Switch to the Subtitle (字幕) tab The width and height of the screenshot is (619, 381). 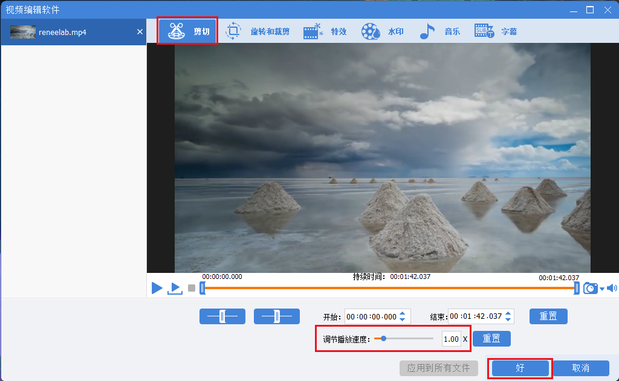click(x=496, y=31)
